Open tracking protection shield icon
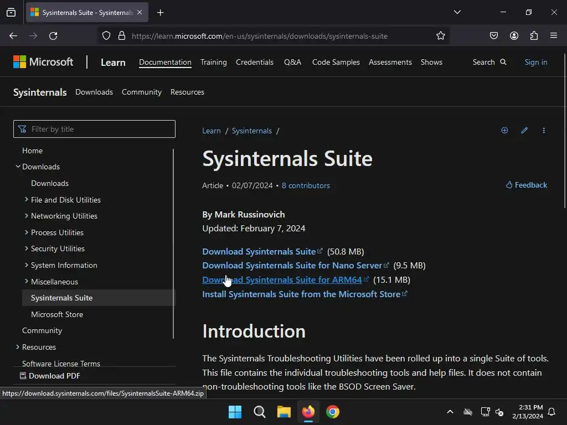 [x=106, y=36]
